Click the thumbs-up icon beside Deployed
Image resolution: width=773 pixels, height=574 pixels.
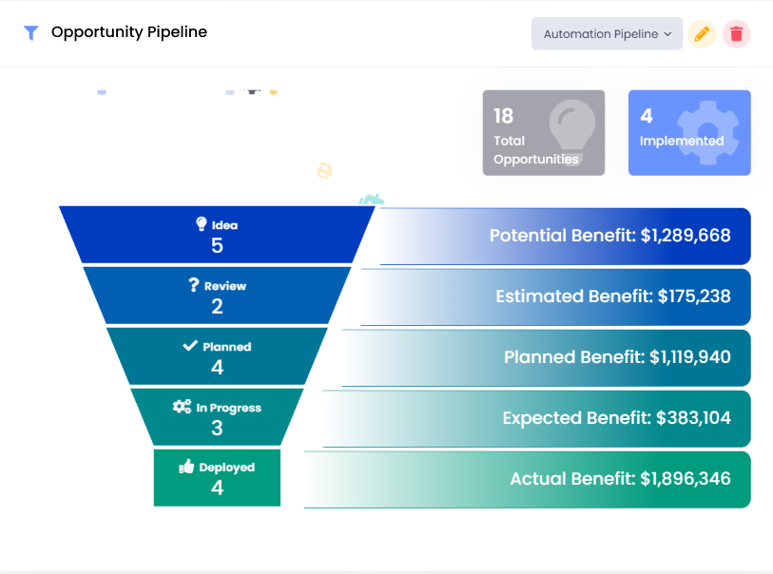tap(186, 467)
